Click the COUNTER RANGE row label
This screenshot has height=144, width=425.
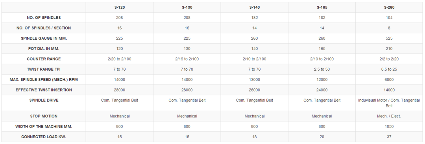[x=44, y=59]
